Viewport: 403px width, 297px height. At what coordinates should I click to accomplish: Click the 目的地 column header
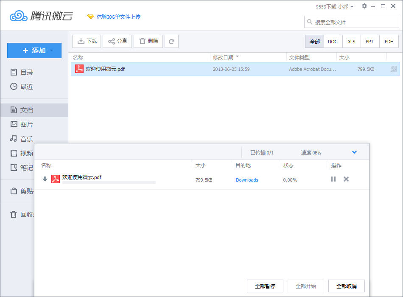[243, 165]
